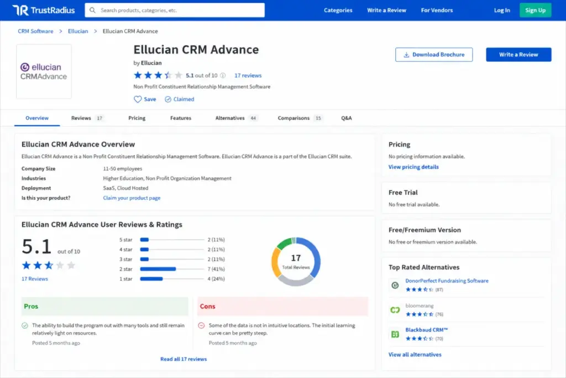Click the red minus icon under Cons
The height and width of the screenshot is (378, 566).
pyautogui.click(x=201, y=325)
